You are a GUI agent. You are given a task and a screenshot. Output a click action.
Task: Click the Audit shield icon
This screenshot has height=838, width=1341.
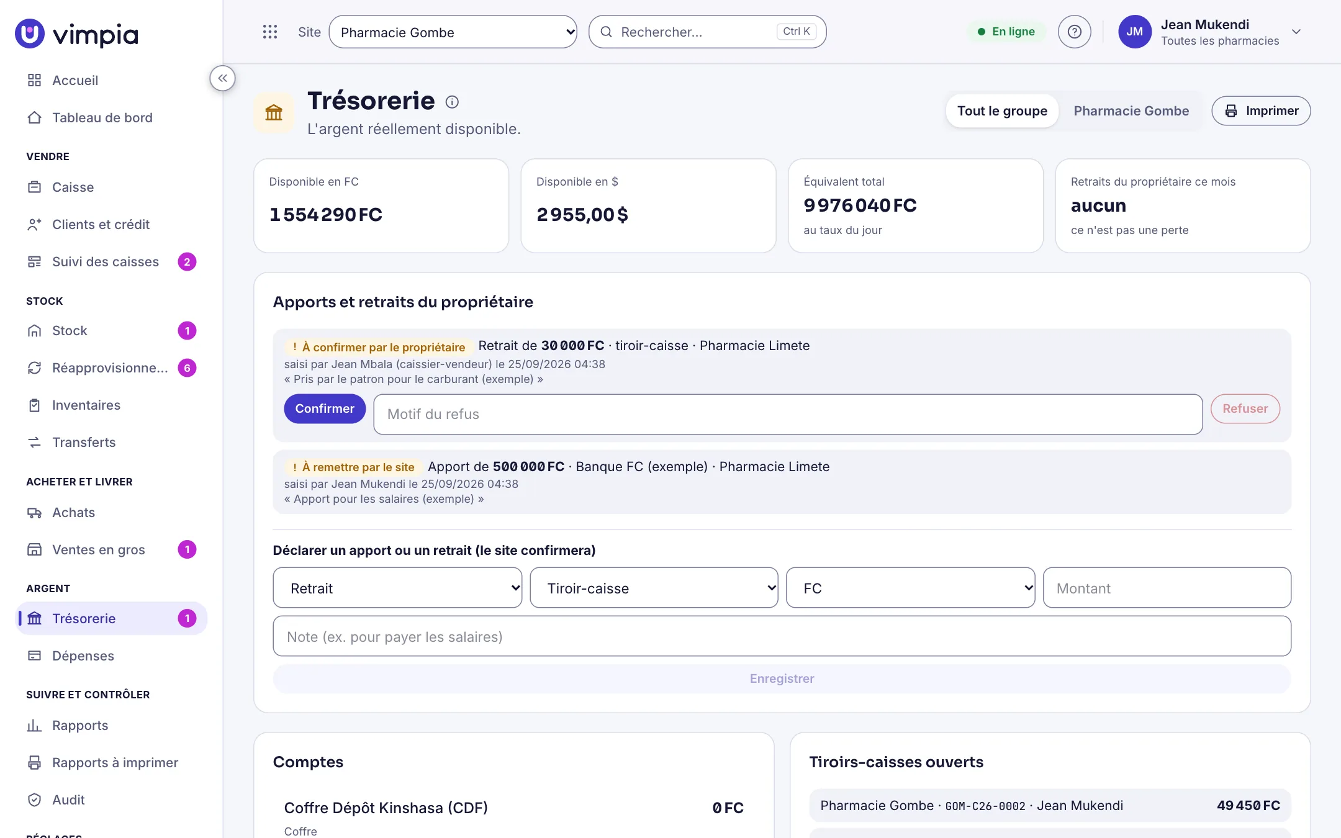(x=34, y=800)
